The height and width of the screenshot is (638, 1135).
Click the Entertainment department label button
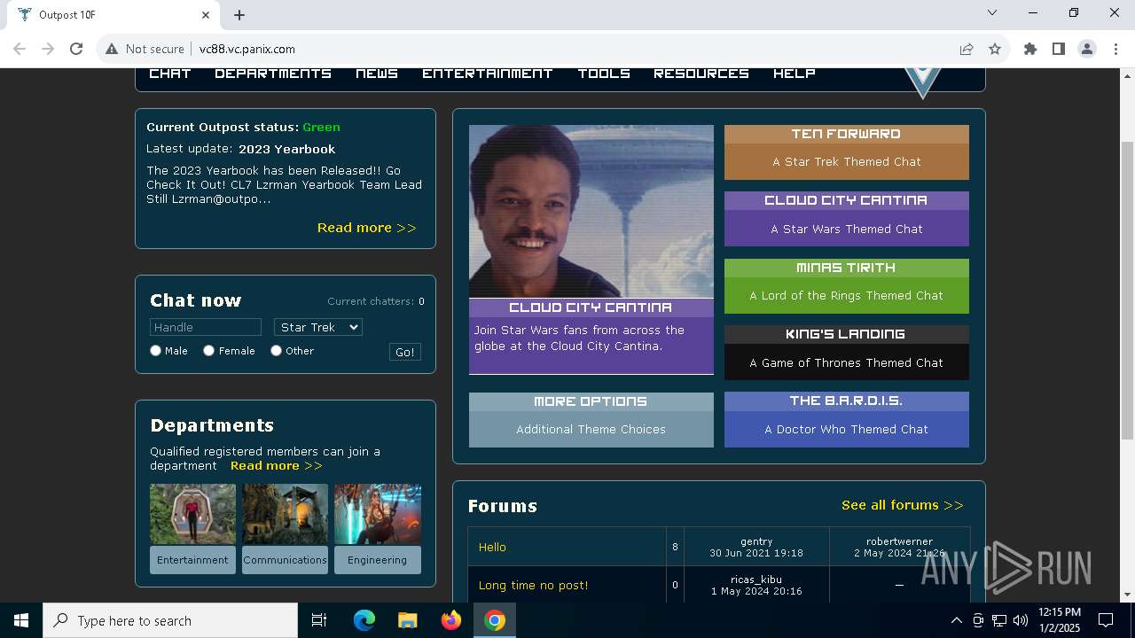pyautogui.click(x=192, y=560)
